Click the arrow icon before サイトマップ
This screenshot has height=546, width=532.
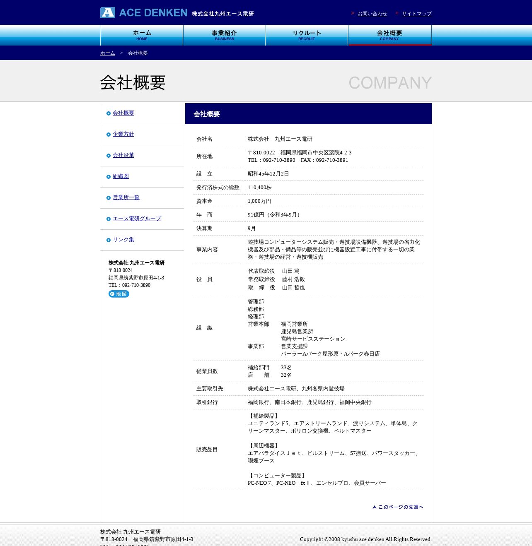397,13
